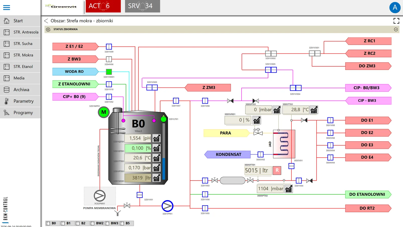403x227 pixels.
Task: Click pump 3Z01PP01 symbol
Action: (x=167, y=206)
